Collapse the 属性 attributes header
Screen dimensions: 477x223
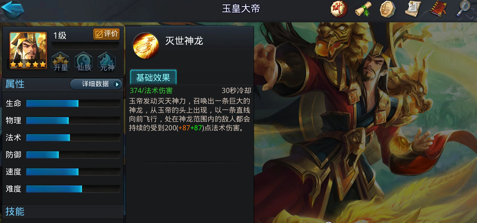coord(15,84)
